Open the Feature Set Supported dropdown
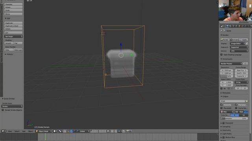This screenshot has width=252, height=141. [239, 47]
